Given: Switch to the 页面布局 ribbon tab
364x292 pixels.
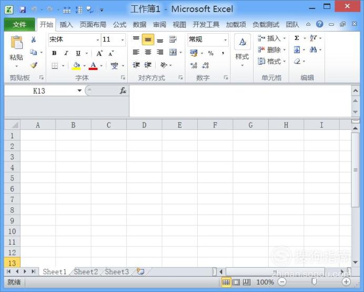Looking at the screenshot, I should pyautogui.click(x=93, y=24).
